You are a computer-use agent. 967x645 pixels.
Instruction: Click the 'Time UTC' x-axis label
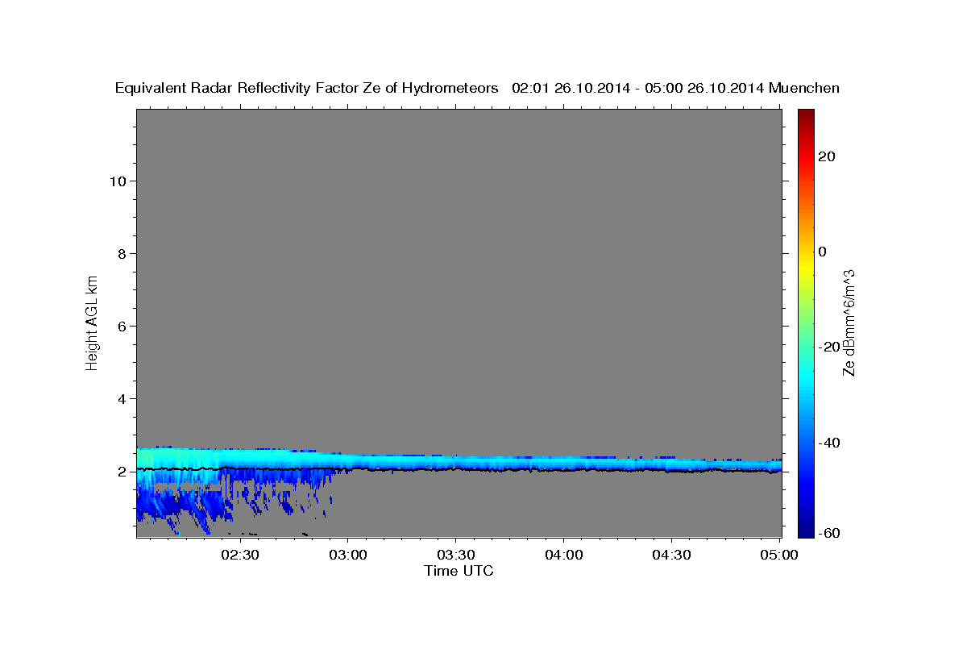[459, 571]
